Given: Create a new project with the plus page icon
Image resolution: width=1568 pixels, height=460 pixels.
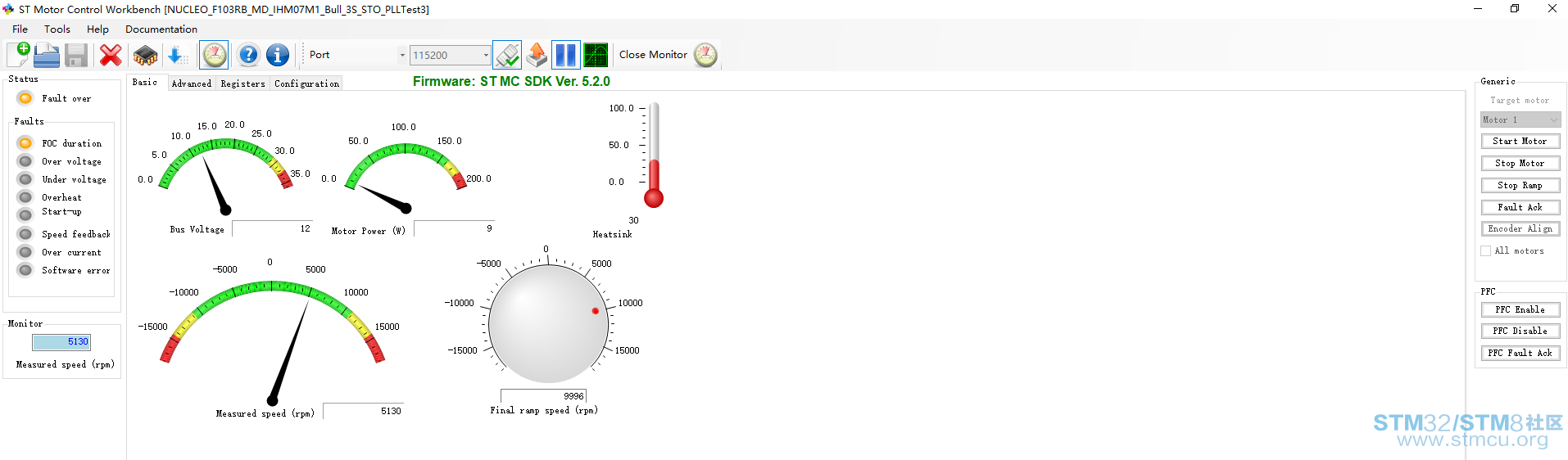Looking at the screenshot, I should coord(19,55).
